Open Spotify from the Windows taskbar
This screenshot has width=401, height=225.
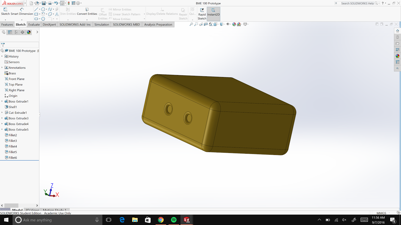click(174, 220)
